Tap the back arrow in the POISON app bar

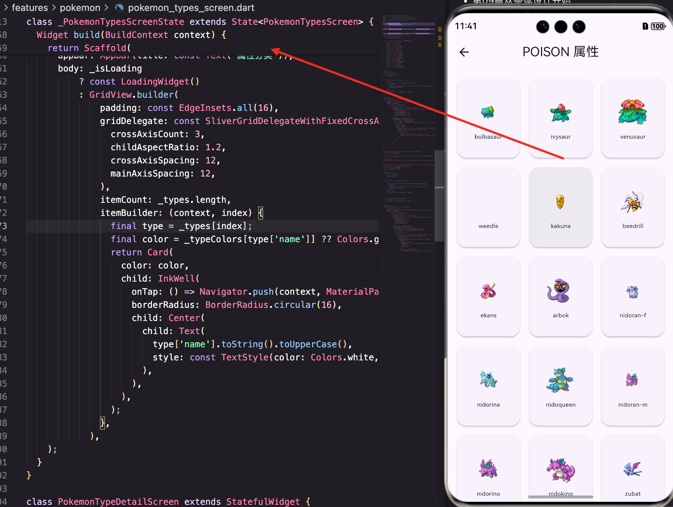tap(464, 52)
